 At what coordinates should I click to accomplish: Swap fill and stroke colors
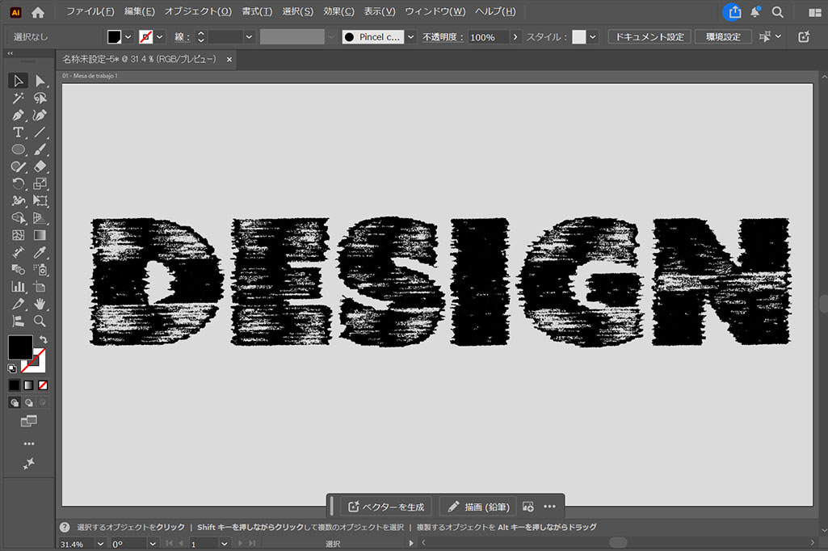(x=43, y=339)
